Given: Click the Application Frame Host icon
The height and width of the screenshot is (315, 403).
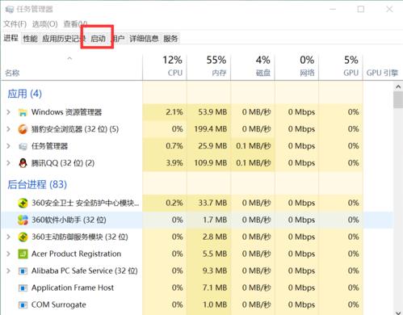Looking at the screenshot, I should click(x=23, y=288).
